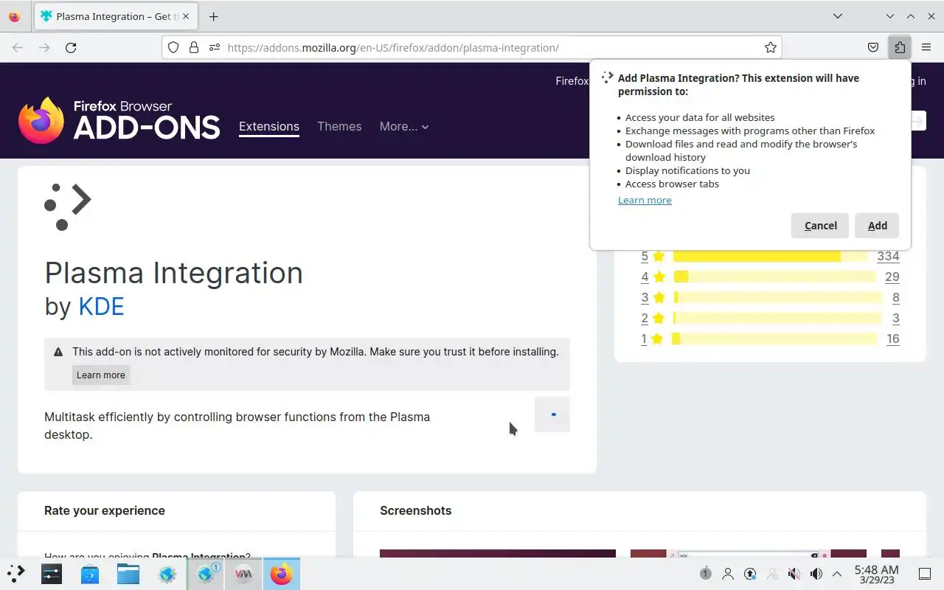Open the Save to Pocket button
Viewport: 944px width, 590px height.
[873, 47]
